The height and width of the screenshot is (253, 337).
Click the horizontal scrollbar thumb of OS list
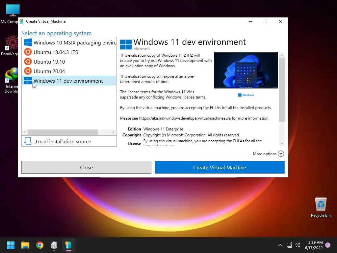[63, 132]
